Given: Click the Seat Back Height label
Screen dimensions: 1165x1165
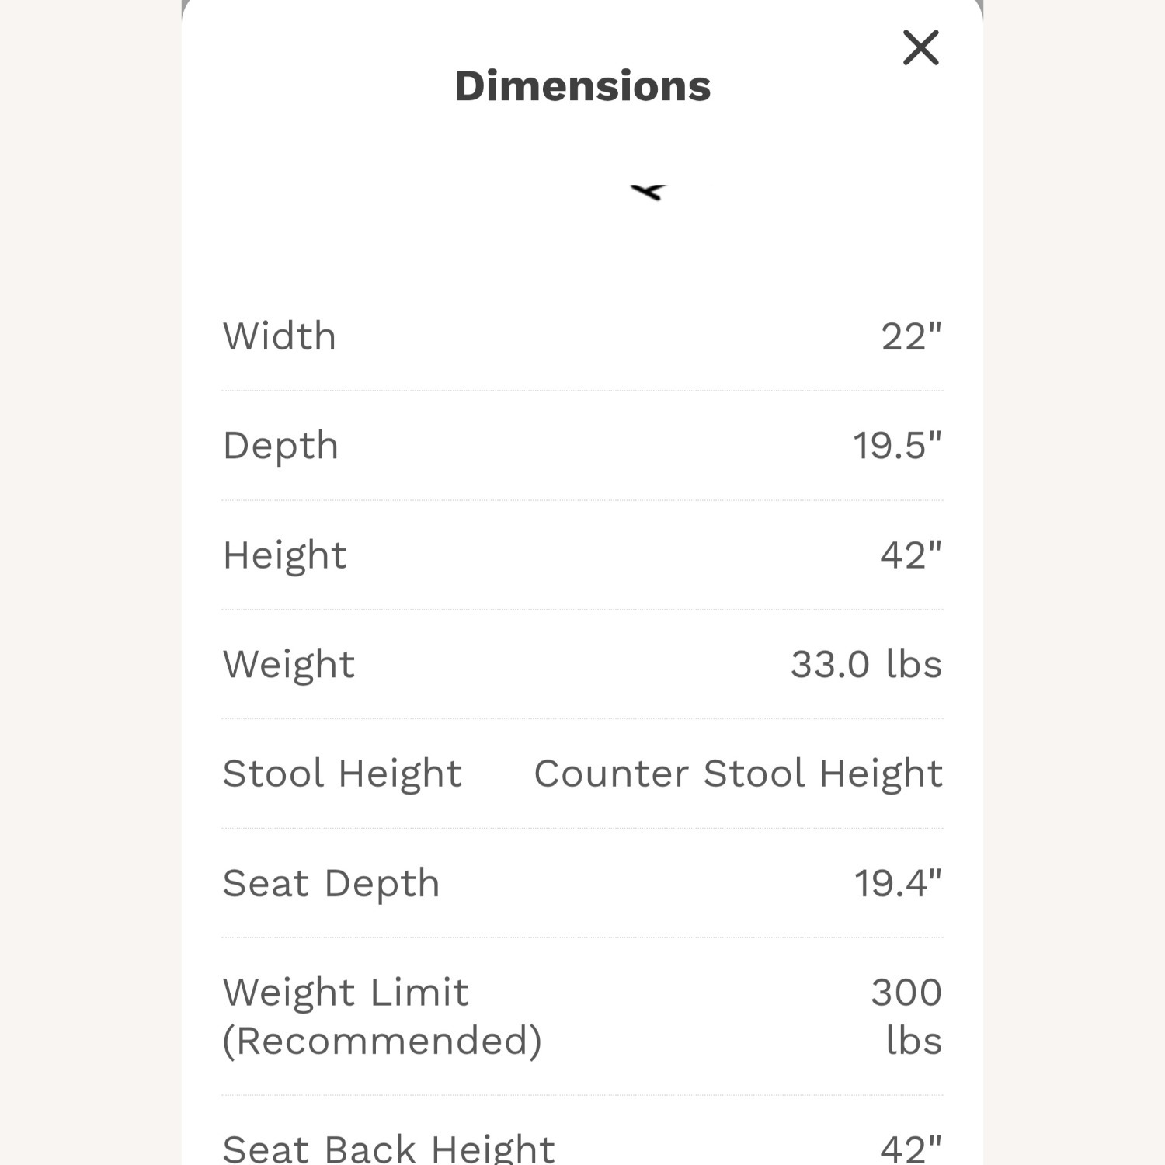Looking at the screenshot, I should click(x=388, y=1147).
